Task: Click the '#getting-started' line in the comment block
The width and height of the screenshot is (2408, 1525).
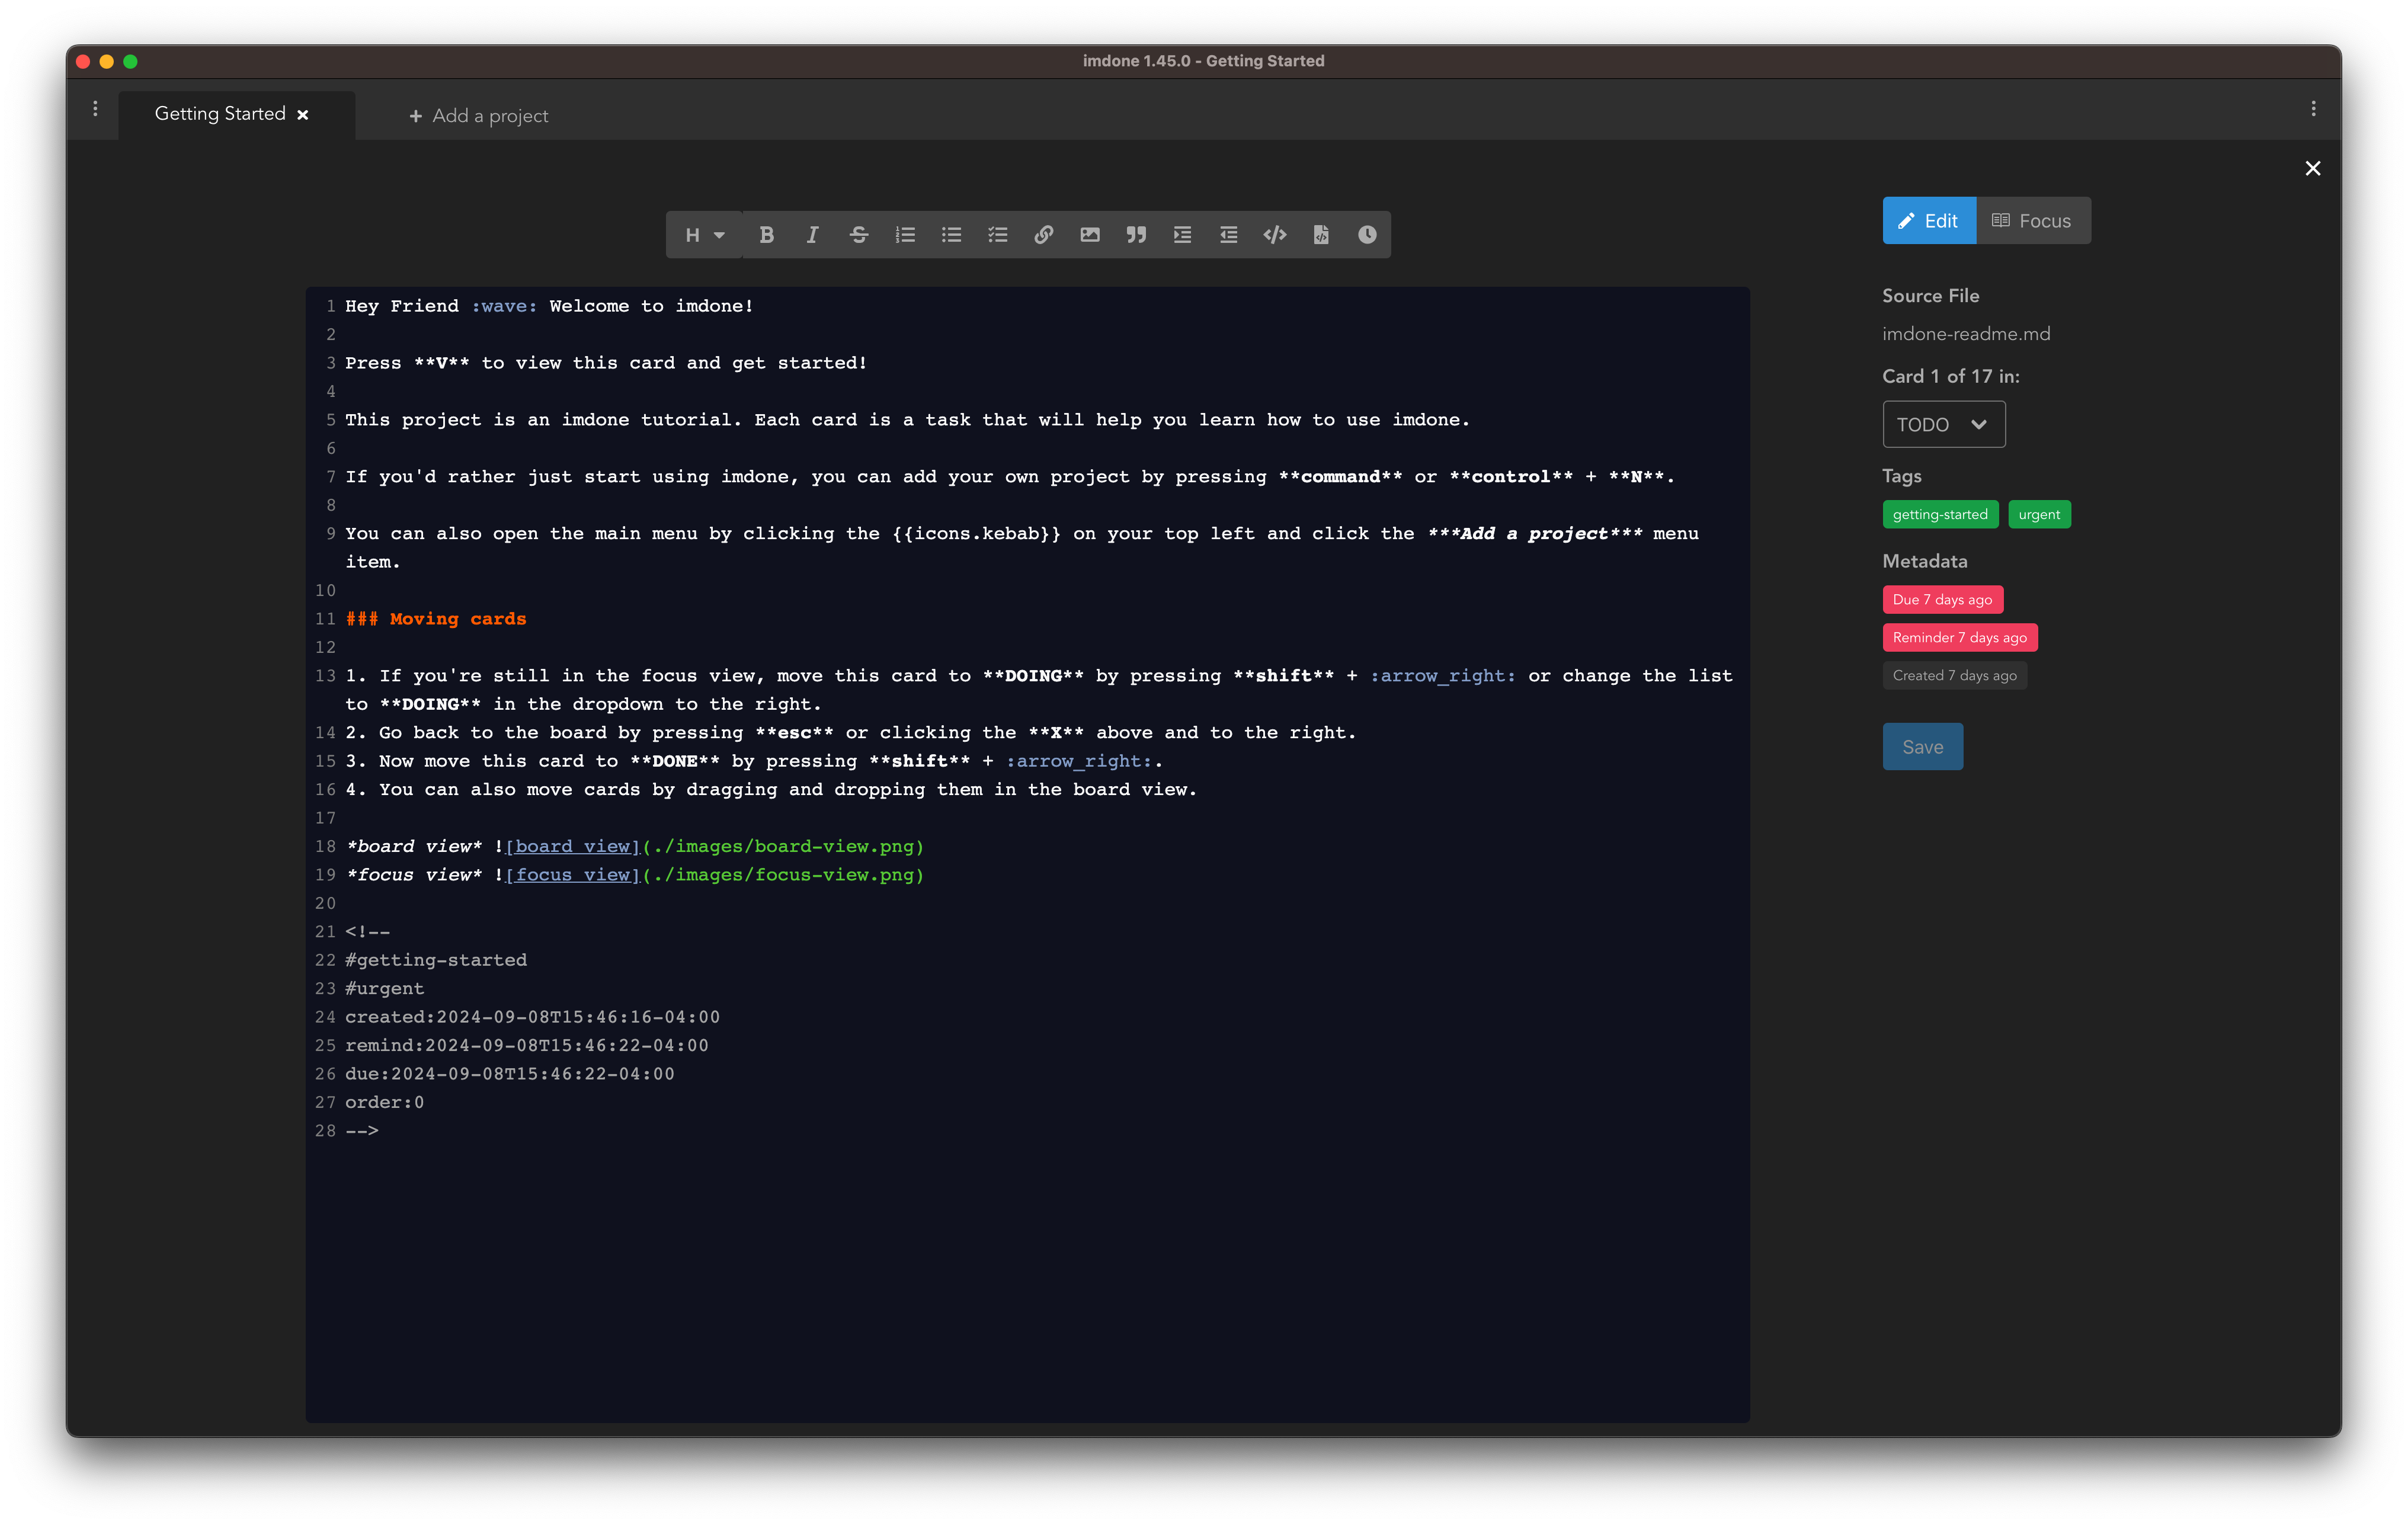Action: coord(436,960)
